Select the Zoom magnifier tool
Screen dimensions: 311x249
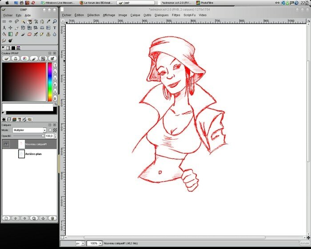point(55,21)
